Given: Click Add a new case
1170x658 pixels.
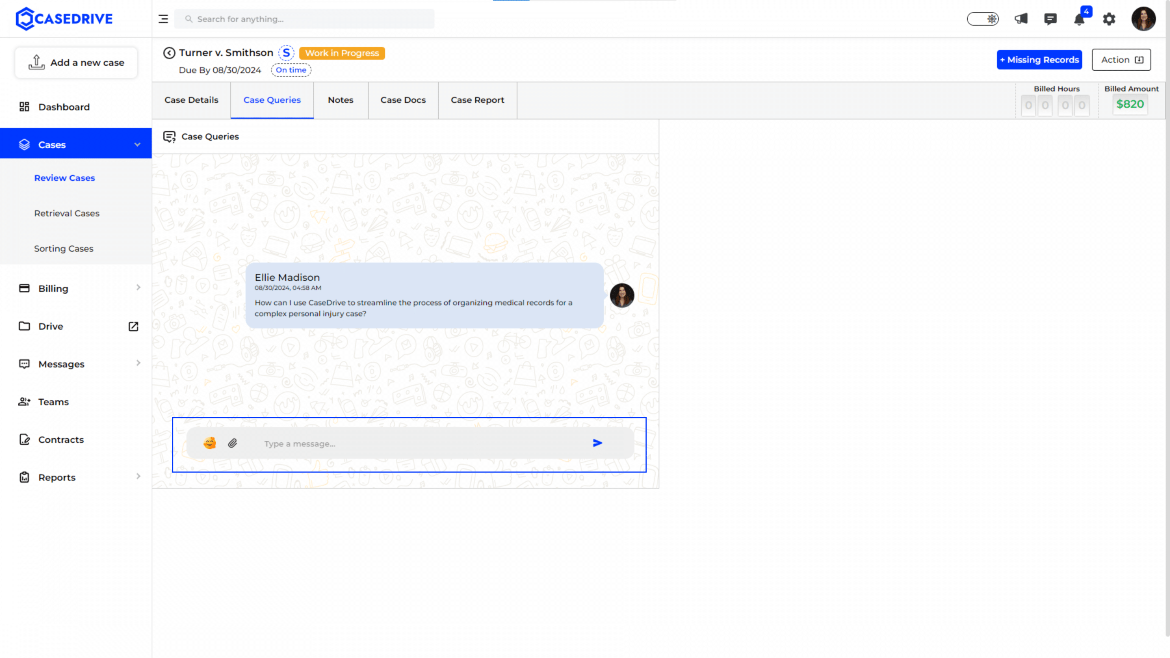Looking at the screenshot, I should (76, 63).
